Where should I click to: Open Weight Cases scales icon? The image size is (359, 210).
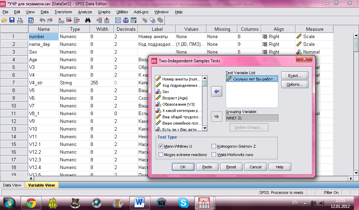[x=126, y=20]
